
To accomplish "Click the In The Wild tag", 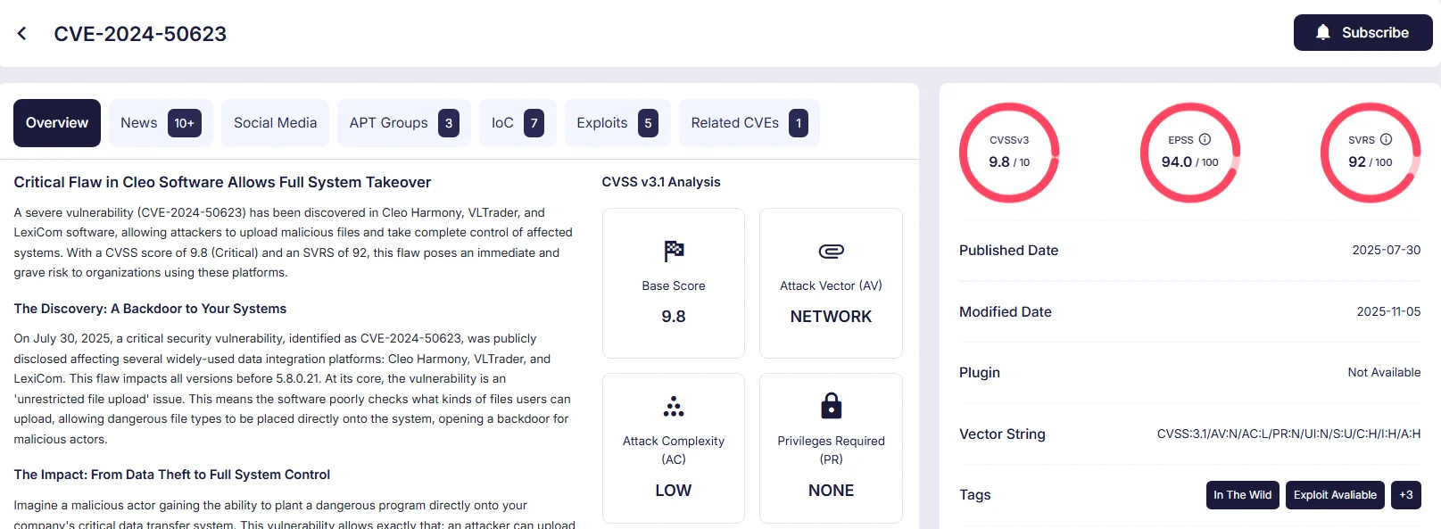I will 1242,495.
